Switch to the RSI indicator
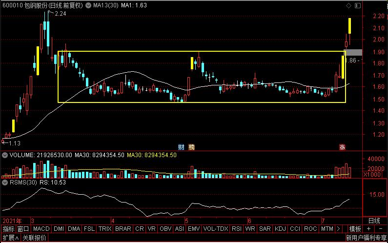 click(x=237, y=229)
